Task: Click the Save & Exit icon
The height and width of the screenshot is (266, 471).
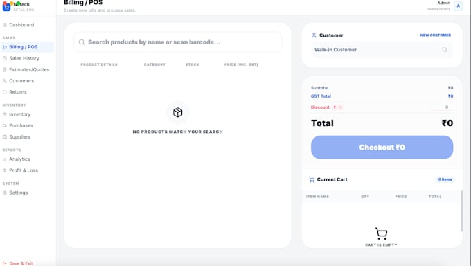Action: coord(5,263)
